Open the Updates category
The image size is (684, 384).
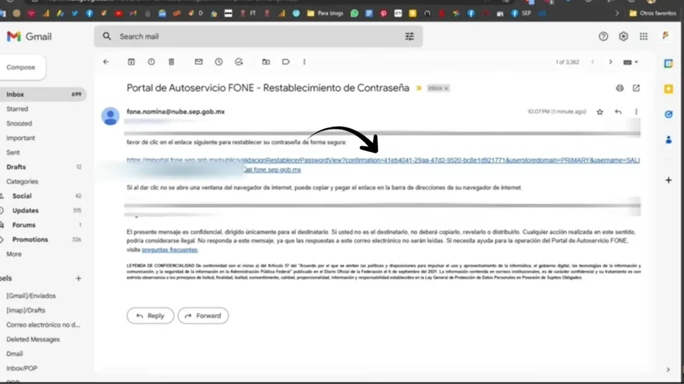pos(25,210)
